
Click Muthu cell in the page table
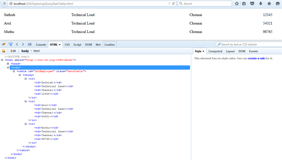pyautogui.click(x=9, y=32)
